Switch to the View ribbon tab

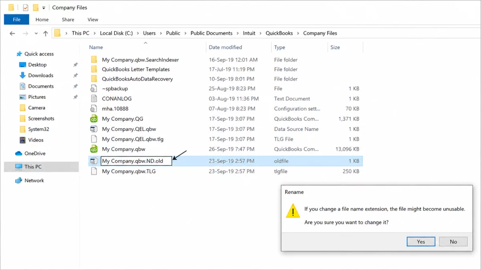[x=93, y=20]
